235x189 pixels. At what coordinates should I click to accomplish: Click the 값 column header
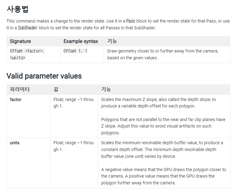(56, 90)
